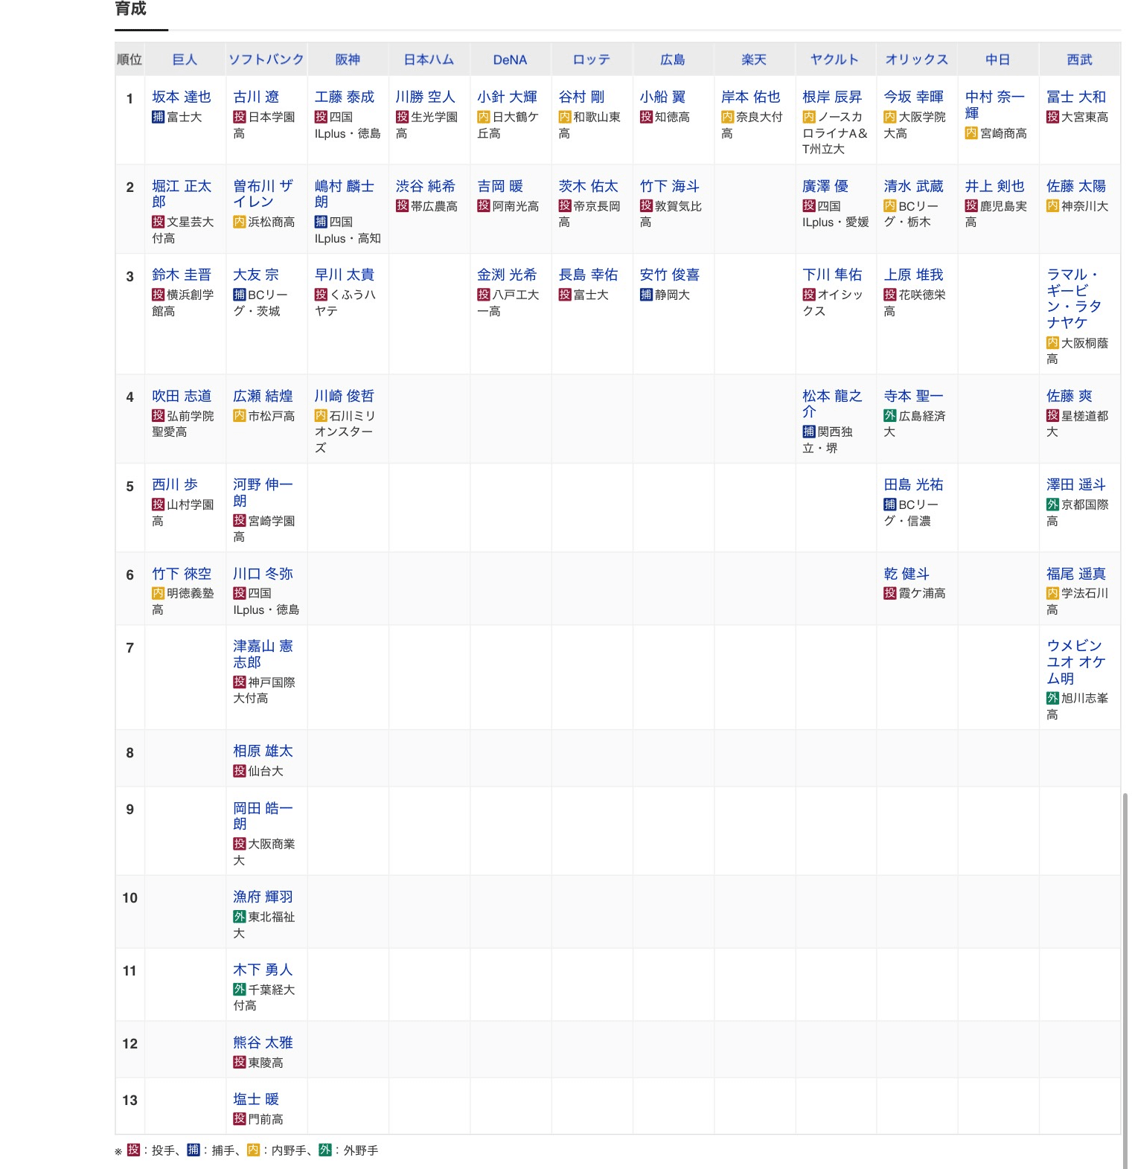Open the 日本ハム team header link
Viewport: 1132px width, 1169px height.
click(x=429, y=60)
